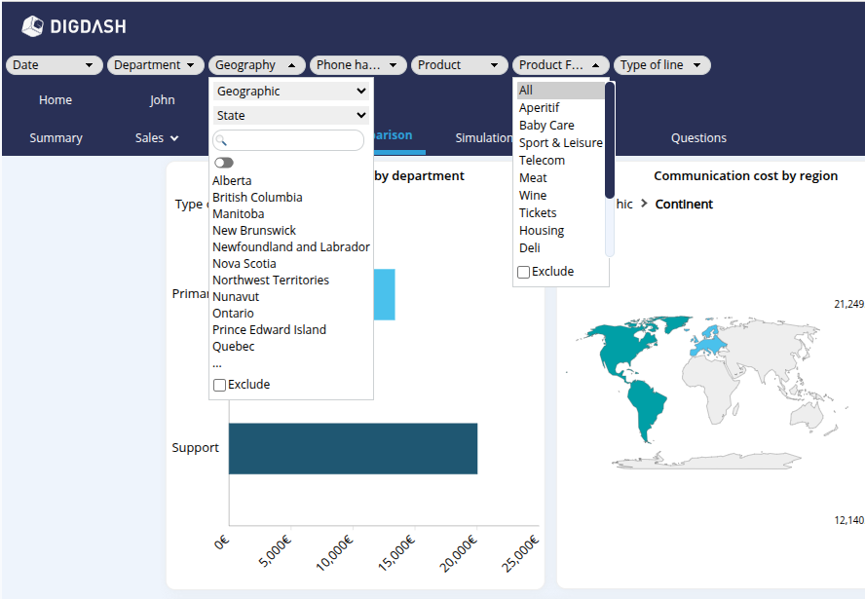865x599 pixels.
Task: Click the dark blue Support bar
Action: (x=353, y=448)
